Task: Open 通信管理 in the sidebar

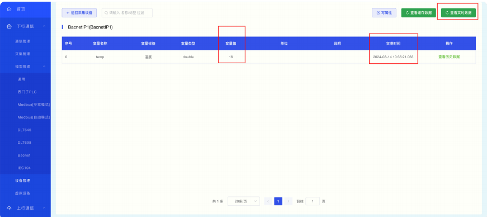Action: (23, 41)
